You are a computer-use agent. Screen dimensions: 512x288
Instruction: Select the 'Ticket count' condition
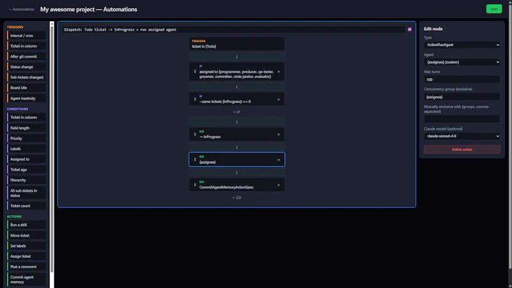click(x=26, y=206)
